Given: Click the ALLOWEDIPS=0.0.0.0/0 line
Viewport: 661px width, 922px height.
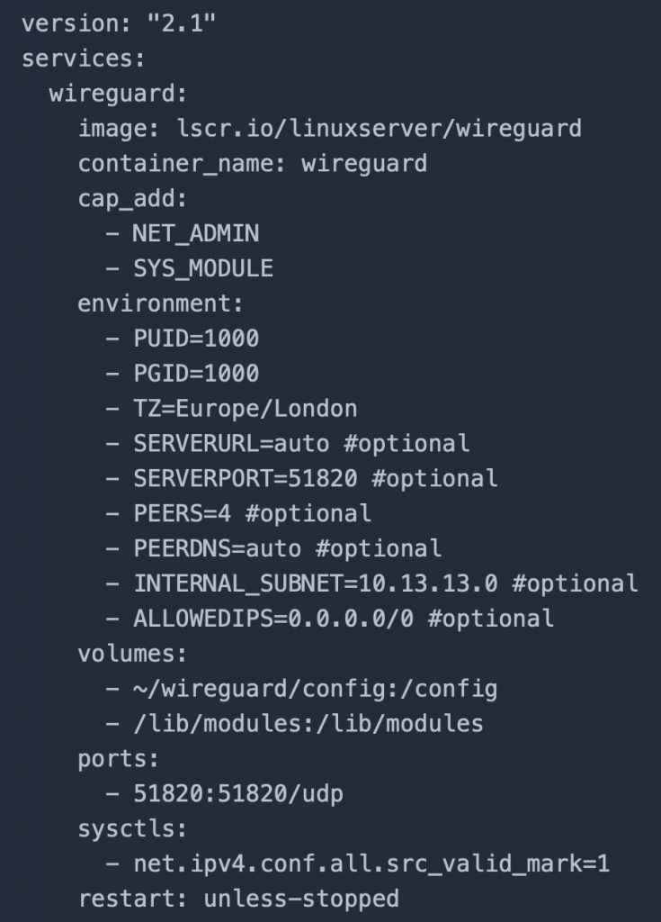Looking at the screenshot, I should (330, 619).
